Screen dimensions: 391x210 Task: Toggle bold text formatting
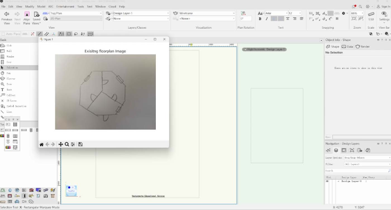pyautogui.click(x=260, y=19)
